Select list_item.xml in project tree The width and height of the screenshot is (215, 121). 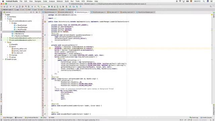(x=18, y=53)
